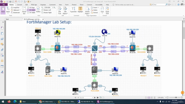The width and height of the screenshot is (185, 104).
Task: Open the Scan dropdown
Action: 102,13
